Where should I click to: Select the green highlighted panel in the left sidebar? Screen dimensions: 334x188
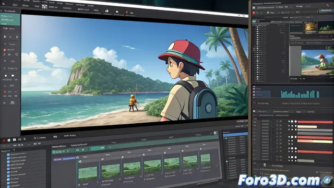(10, 19)
